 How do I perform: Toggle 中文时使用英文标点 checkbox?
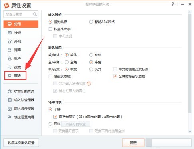click(x=115, y=69)
